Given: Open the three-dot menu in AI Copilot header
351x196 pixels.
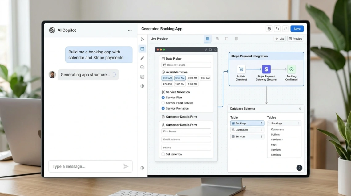Looking at the screenshot, I should click(130, 30).
